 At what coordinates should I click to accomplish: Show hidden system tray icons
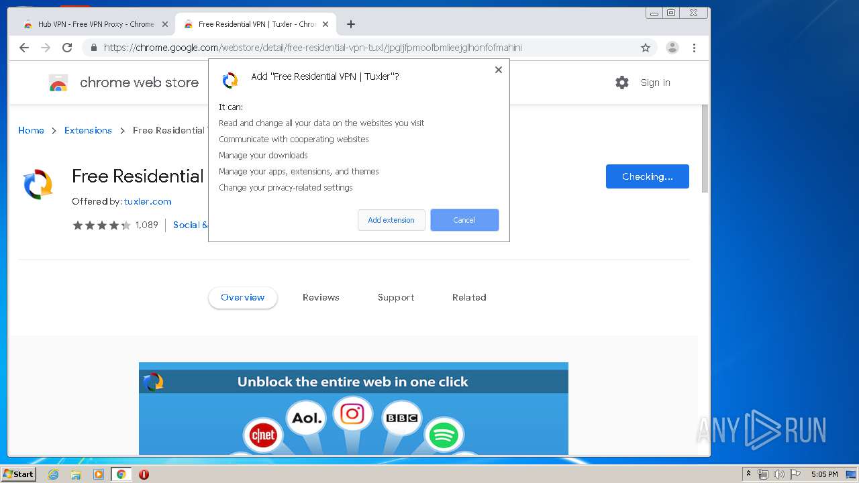click(x=748, y=474)
